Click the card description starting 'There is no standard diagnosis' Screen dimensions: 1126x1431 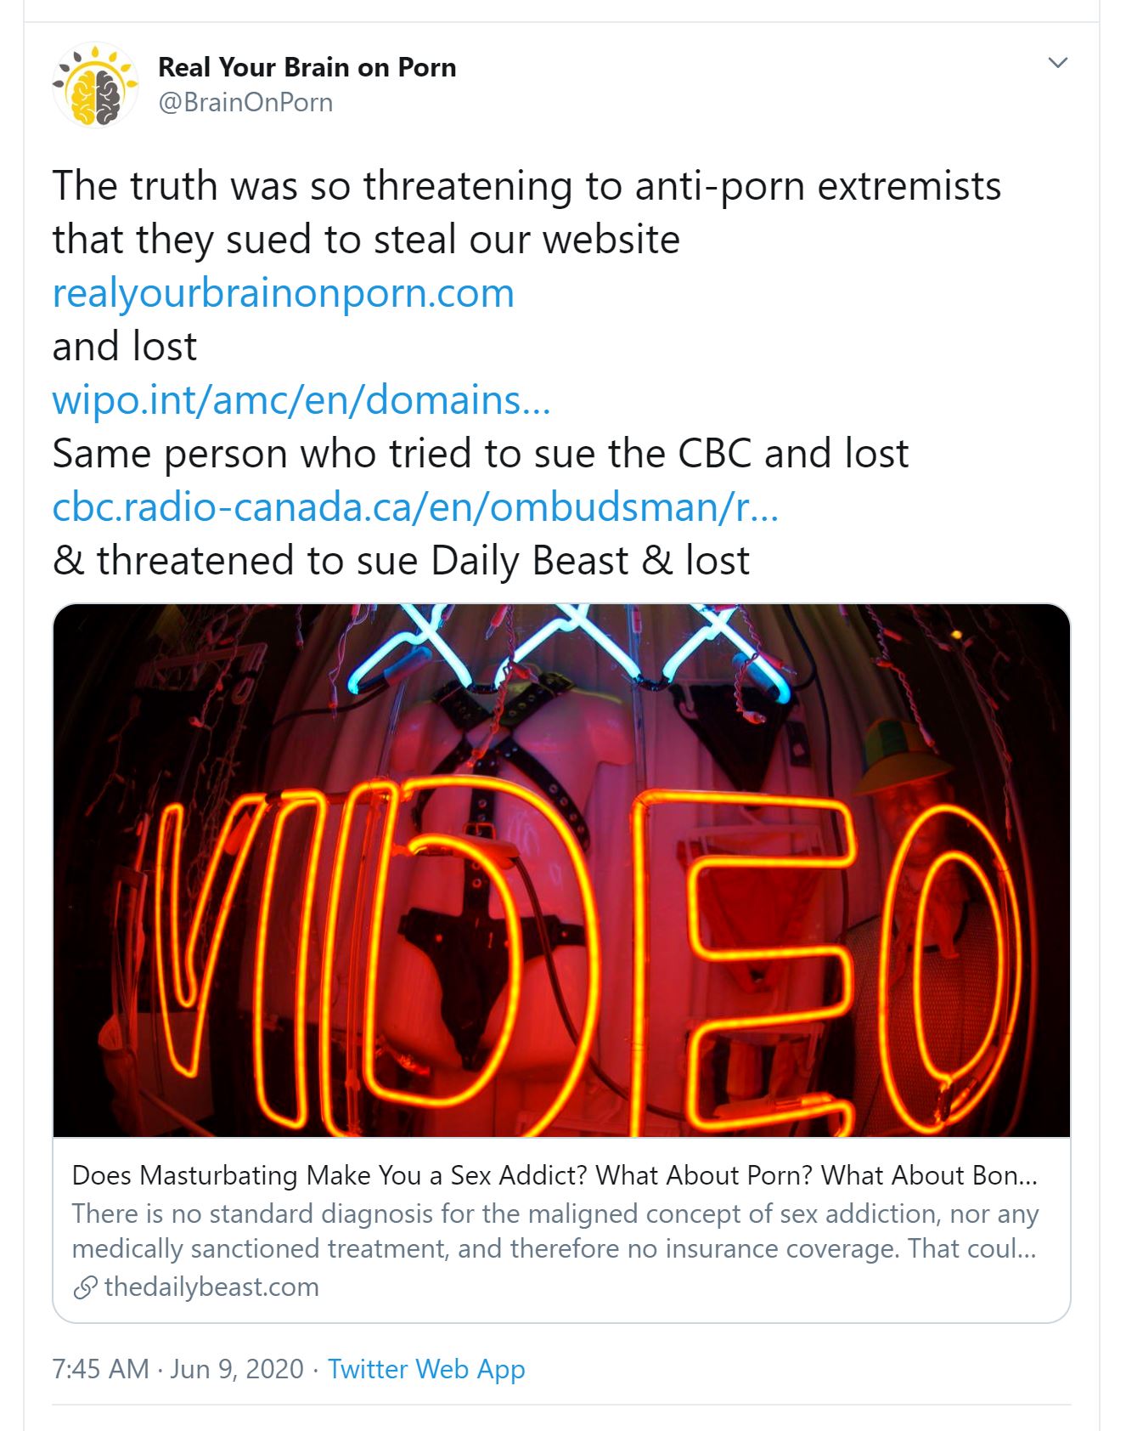pos(555,1230)
